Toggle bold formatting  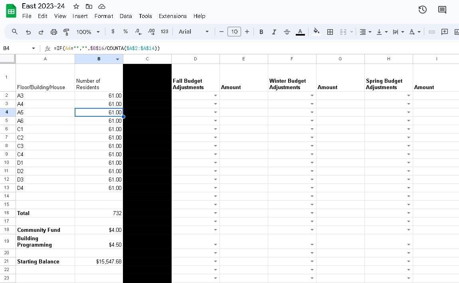tap(261, 32)
